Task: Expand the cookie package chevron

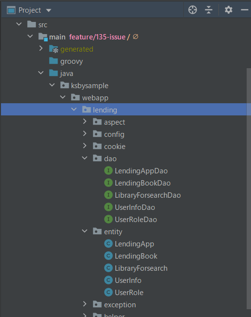Action: click(85, 146)
